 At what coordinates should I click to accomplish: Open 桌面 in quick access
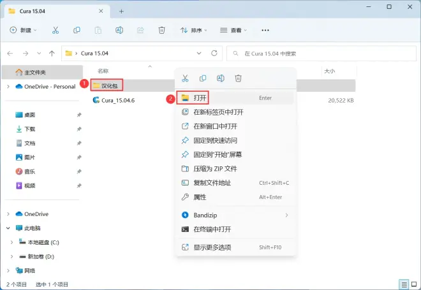[26, 115]
